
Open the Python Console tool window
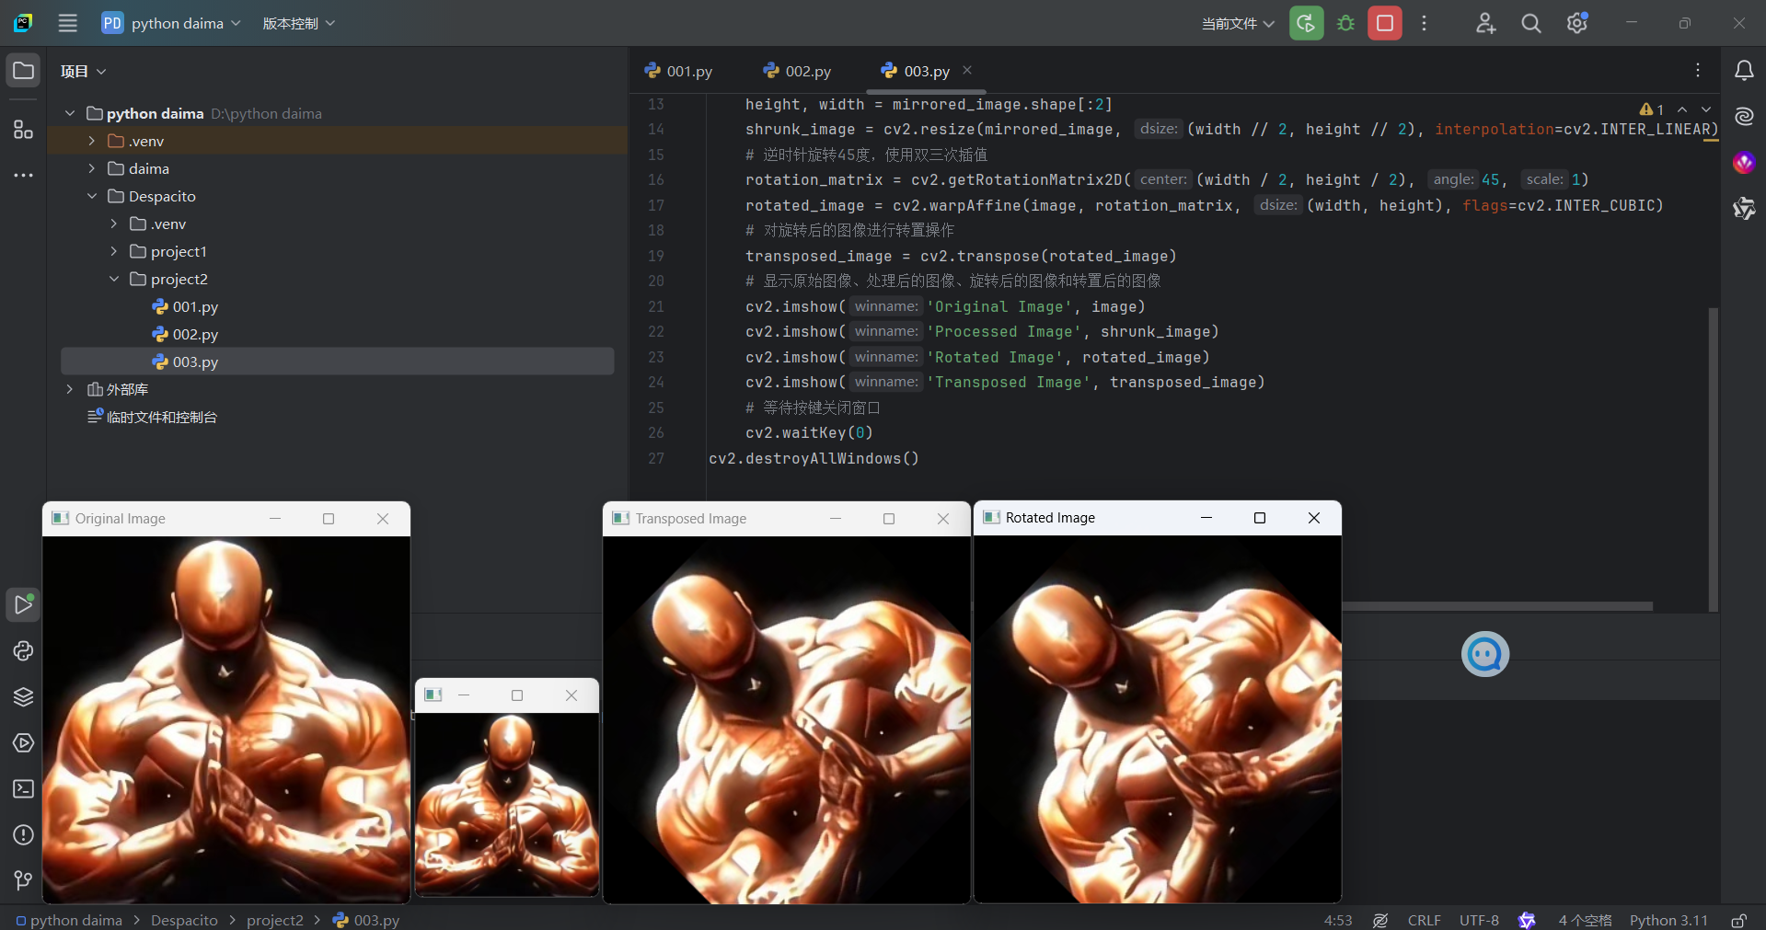coord(23,650)
